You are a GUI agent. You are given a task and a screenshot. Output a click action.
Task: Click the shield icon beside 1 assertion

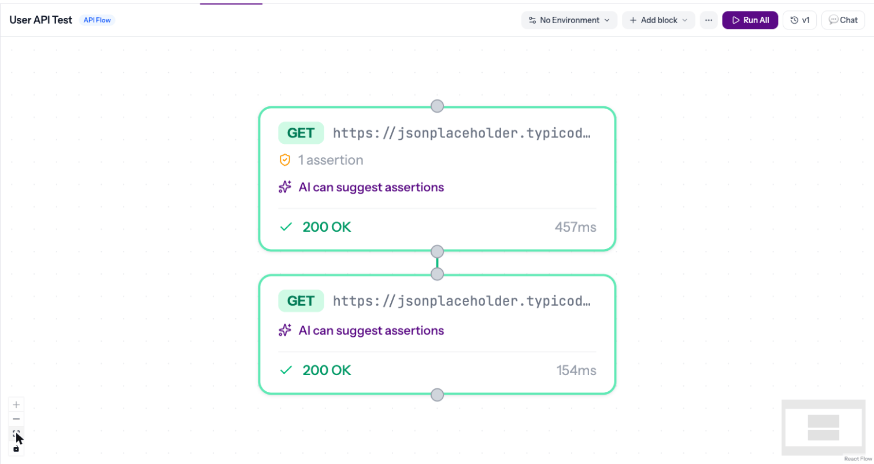tap(284, 160)
